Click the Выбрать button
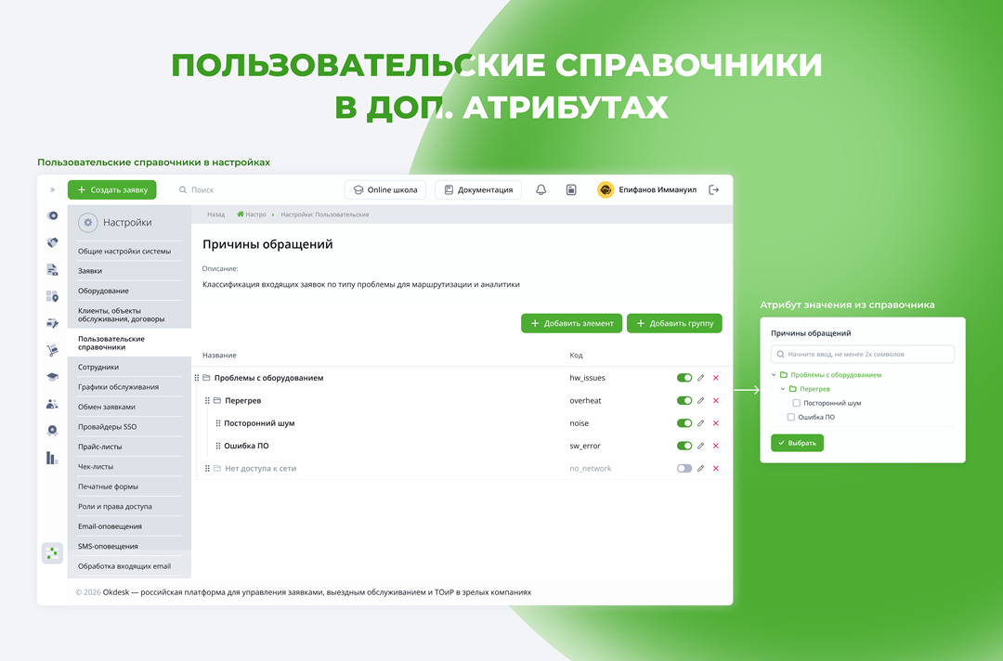Screen dimensions: 1003x661 (797, 443)
